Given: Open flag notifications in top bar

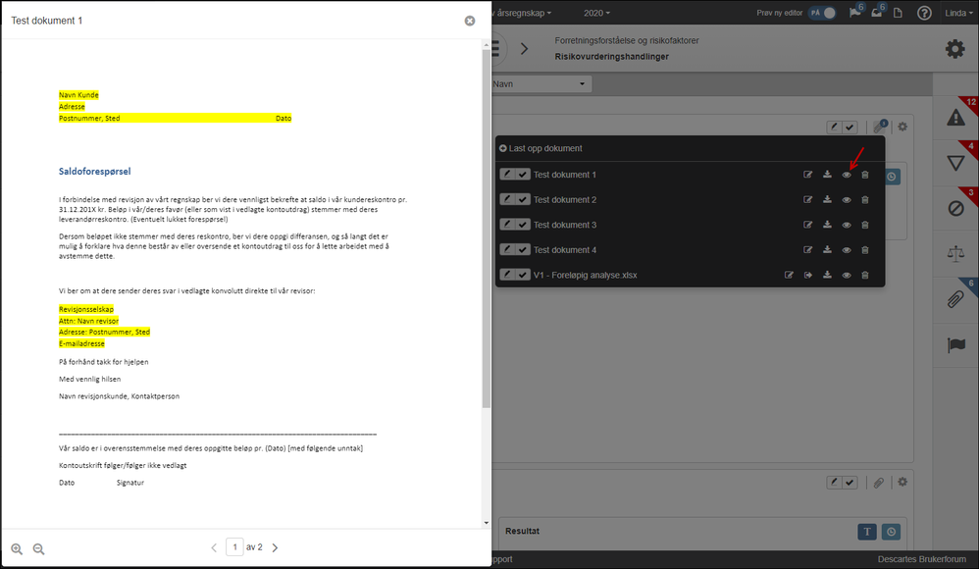Looking at the screenshot, I should click(855, 13).
